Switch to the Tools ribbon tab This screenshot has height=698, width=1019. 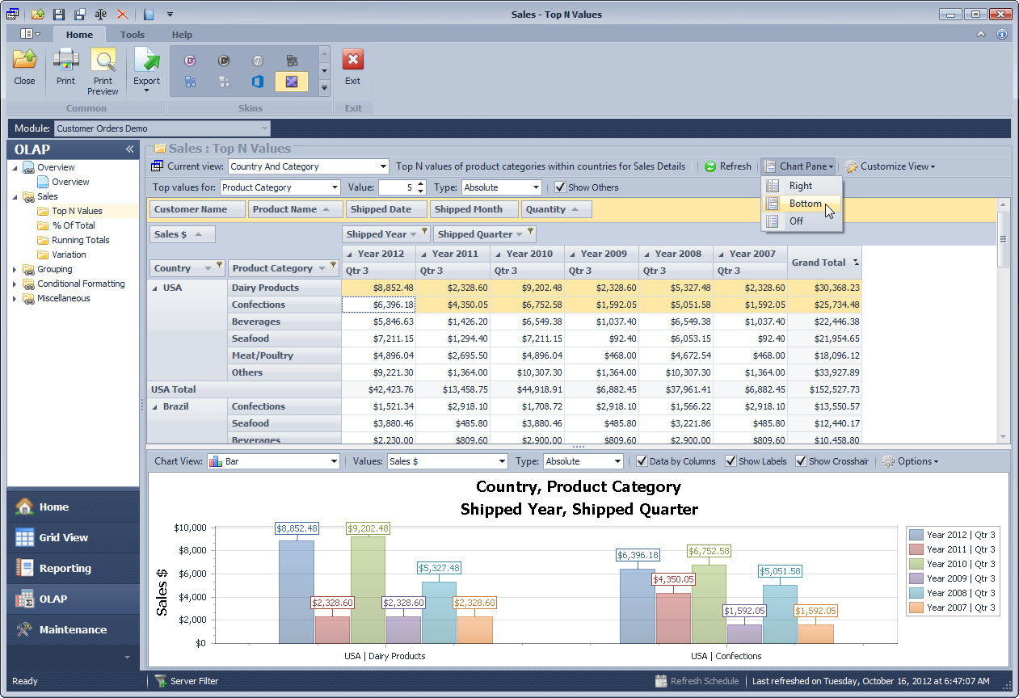coord(133,35)
